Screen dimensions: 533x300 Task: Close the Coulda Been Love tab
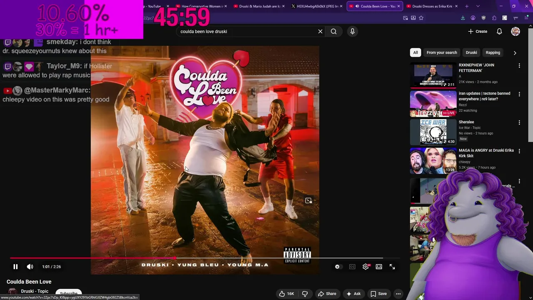pos(399,6)
